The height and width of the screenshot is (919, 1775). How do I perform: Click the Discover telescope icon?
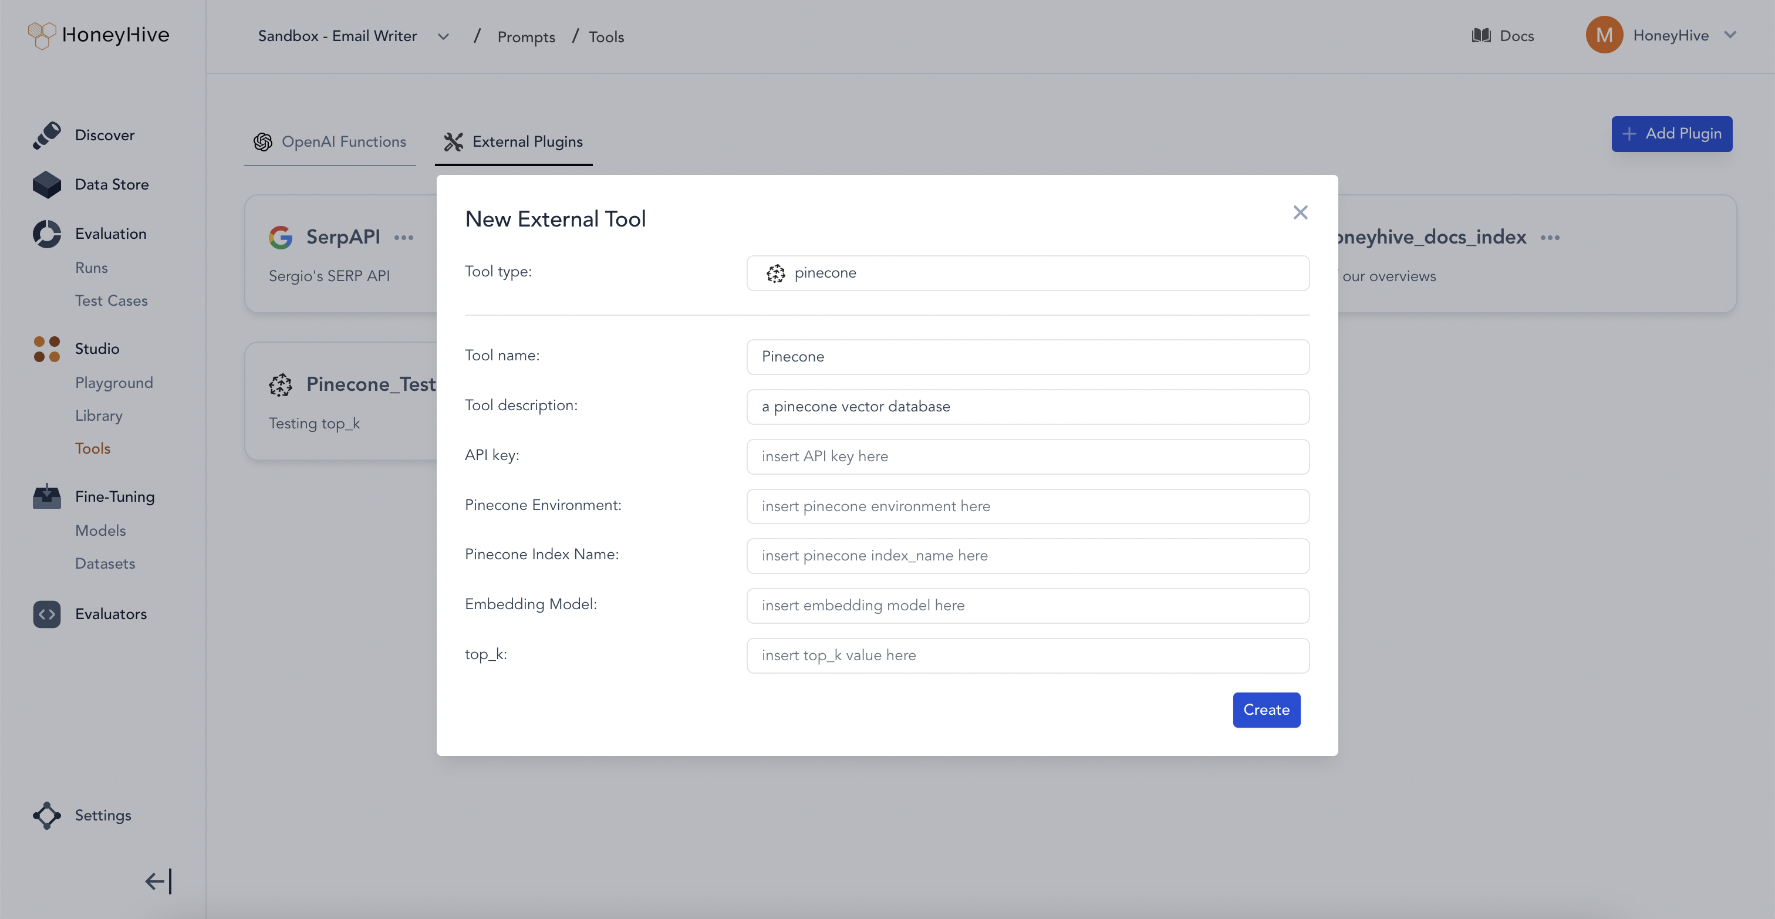(x=47, y=135)
